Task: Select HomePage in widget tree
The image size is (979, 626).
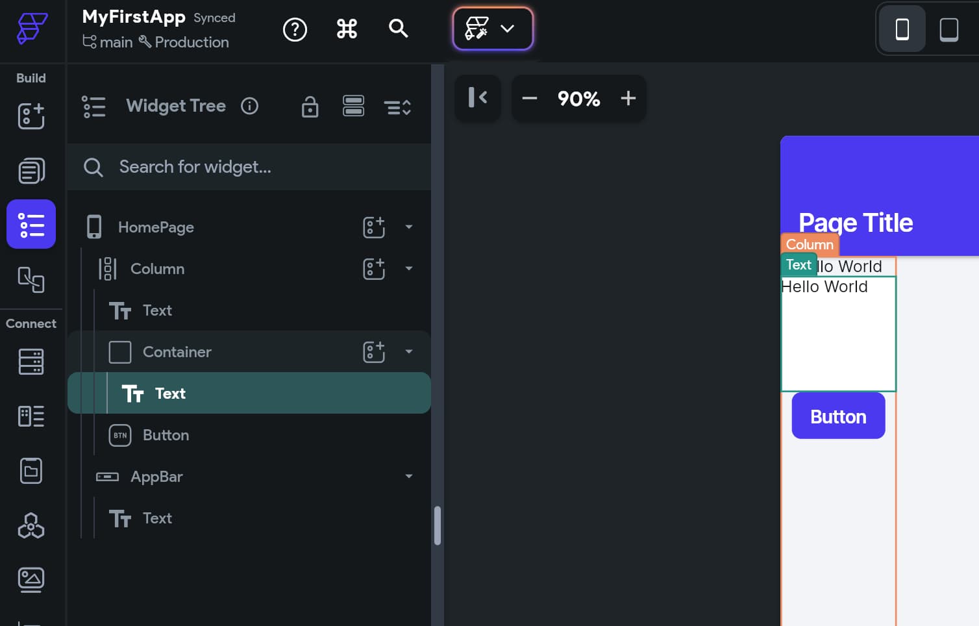Action: click(x=156, y=227)
